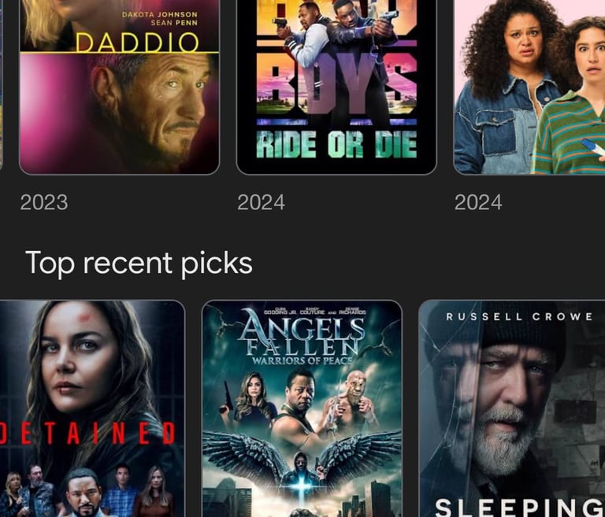
Task: Click the SLEEPING title text
Action: (520, 508)
